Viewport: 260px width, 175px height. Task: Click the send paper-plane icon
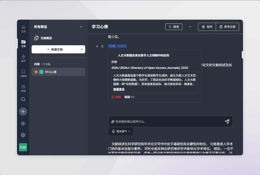pyautogui.click(x=227, y=121)
